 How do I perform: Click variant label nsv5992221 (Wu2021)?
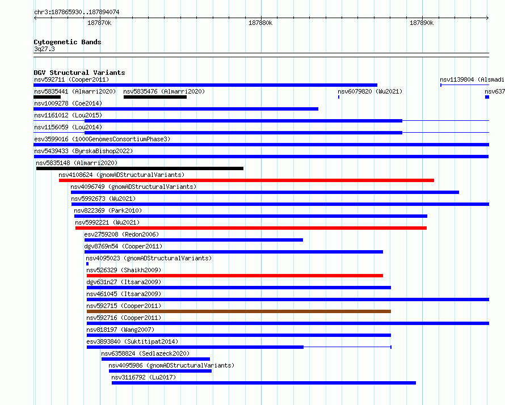[x=107, y=222]
